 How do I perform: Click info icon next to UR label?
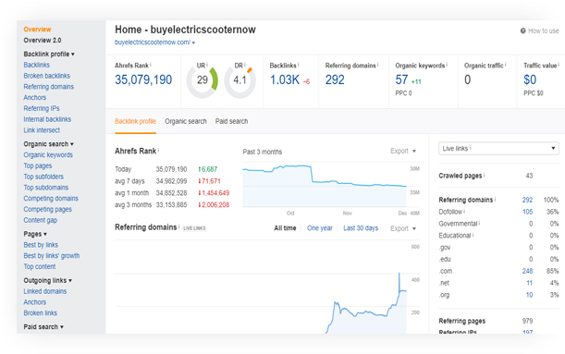[x=207, y=65]
